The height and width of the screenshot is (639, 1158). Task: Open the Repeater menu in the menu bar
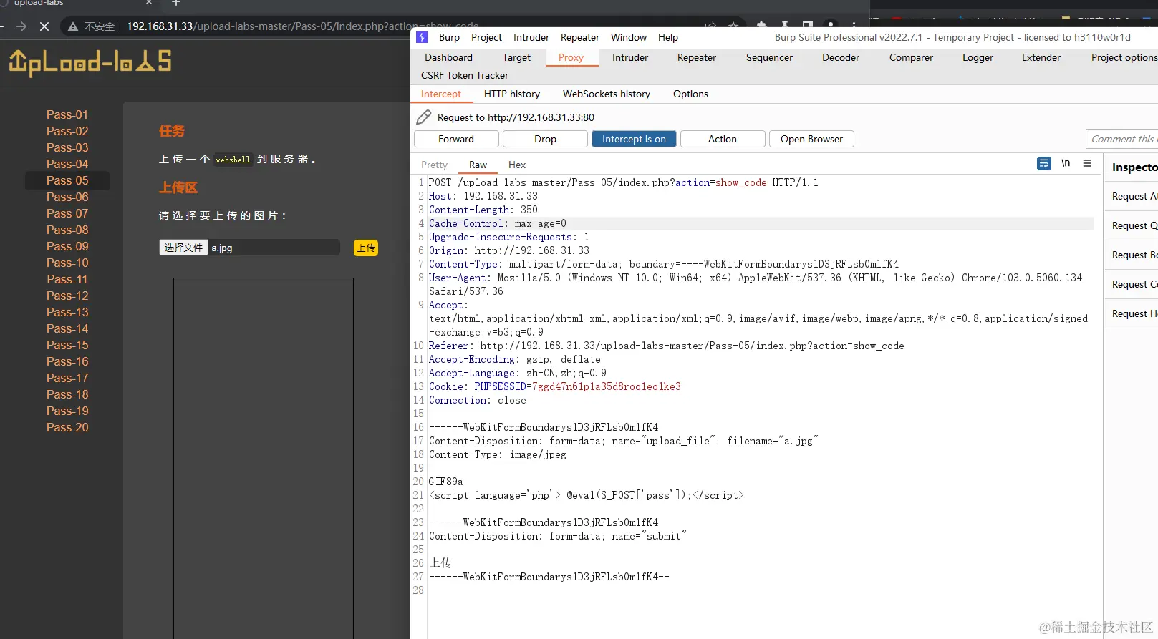(x=580, y=37)
